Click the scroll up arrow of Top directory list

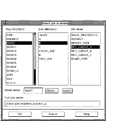coord(35,34)
